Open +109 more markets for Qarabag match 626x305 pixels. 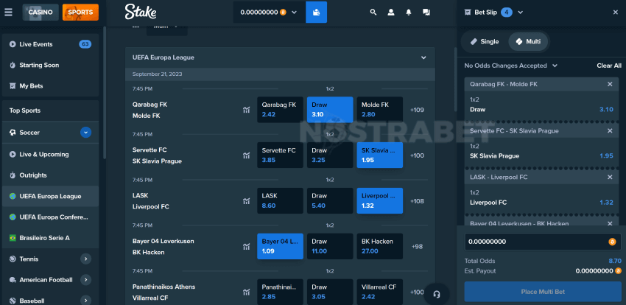[x=417, y=110]
